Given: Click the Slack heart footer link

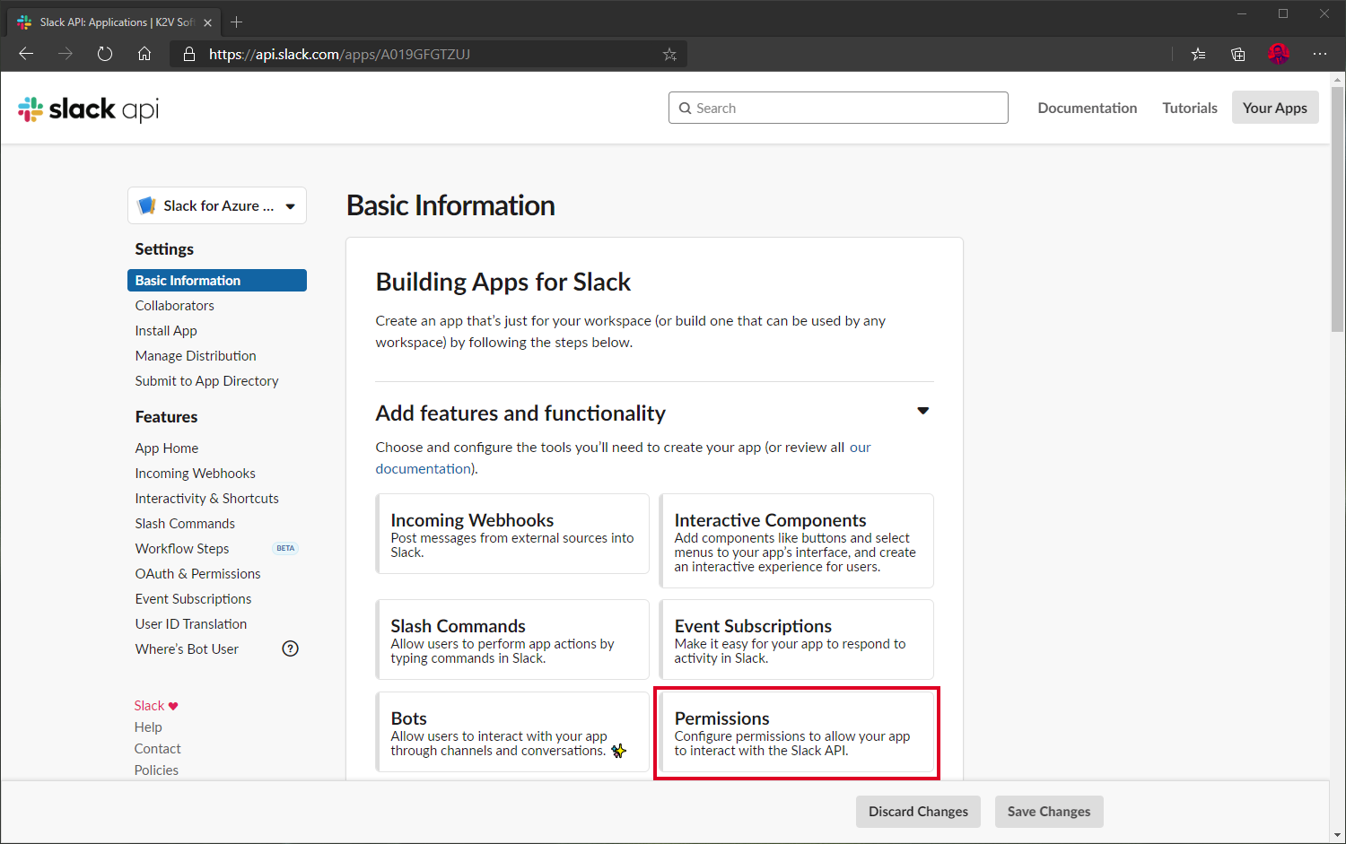Looking at the screenshot, I should [x=156, y=706].
